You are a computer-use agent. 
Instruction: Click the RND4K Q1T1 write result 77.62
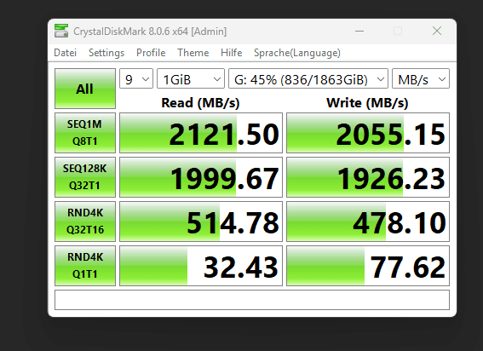point(368,266)
